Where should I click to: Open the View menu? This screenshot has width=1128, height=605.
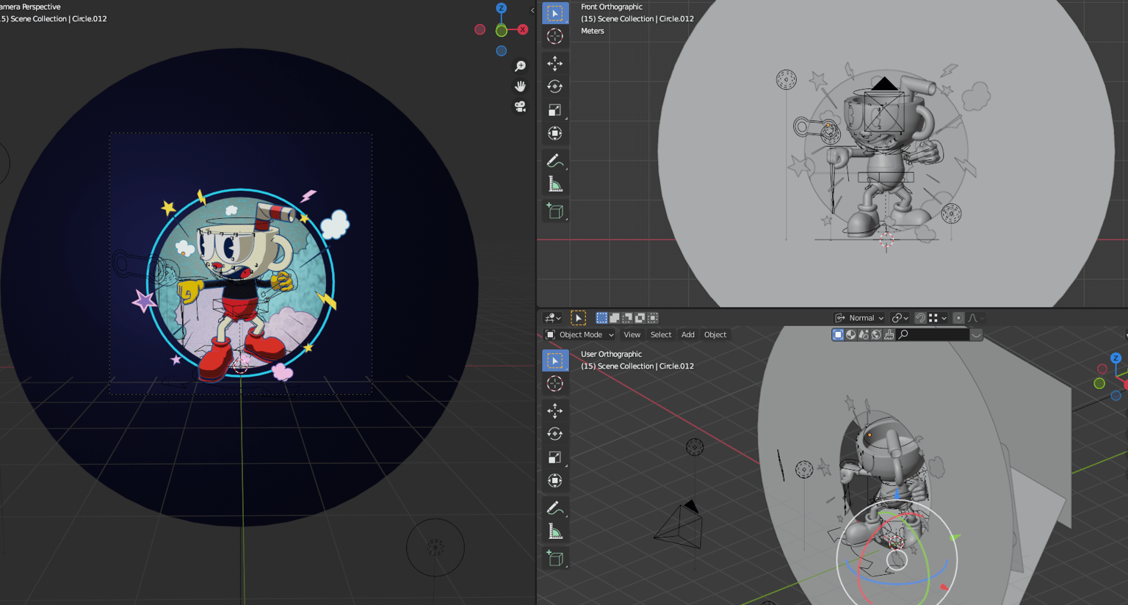[632, 335]
